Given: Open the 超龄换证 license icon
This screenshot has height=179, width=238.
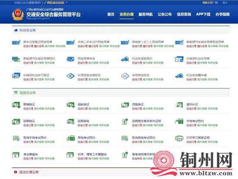Looking at the screenshot, I should (x=71, y=105).
